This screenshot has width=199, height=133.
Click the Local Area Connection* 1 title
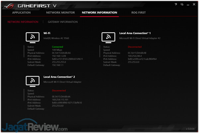135,33
